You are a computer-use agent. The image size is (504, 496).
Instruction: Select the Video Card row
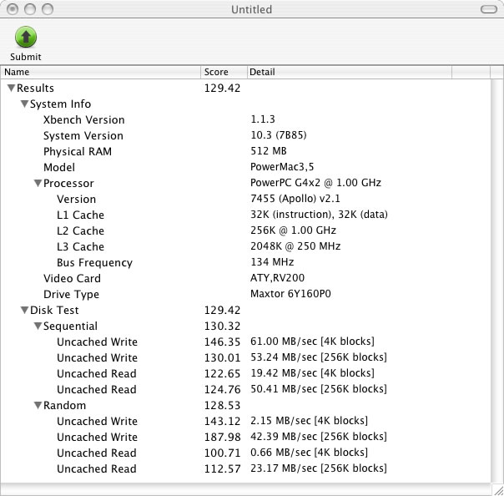245,278
